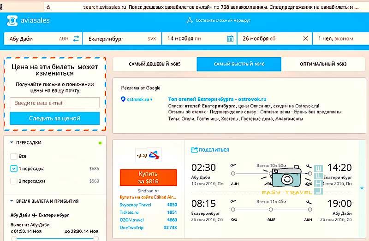Collapse Время вылета и прибытия section
This screenshot has width=369, height=241.
click(x=12, y=201)
